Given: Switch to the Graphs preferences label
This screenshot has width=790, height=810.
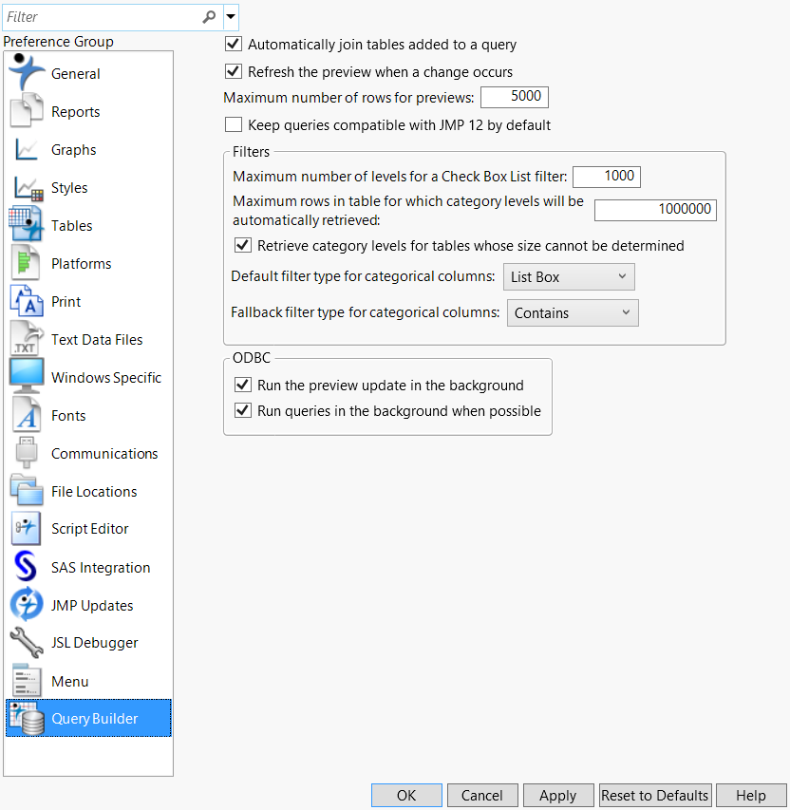Looking at the screenshot, I should pos(73,150).
